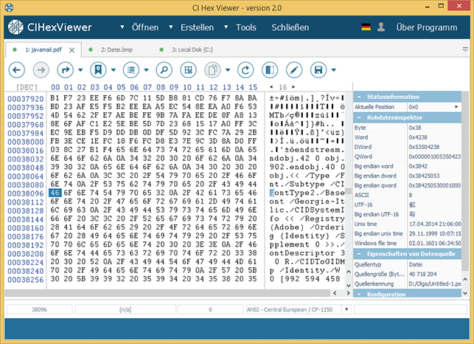Close the javamail.pdf tab
This screenshot has width=474, height=344.
tap(72, 50)
